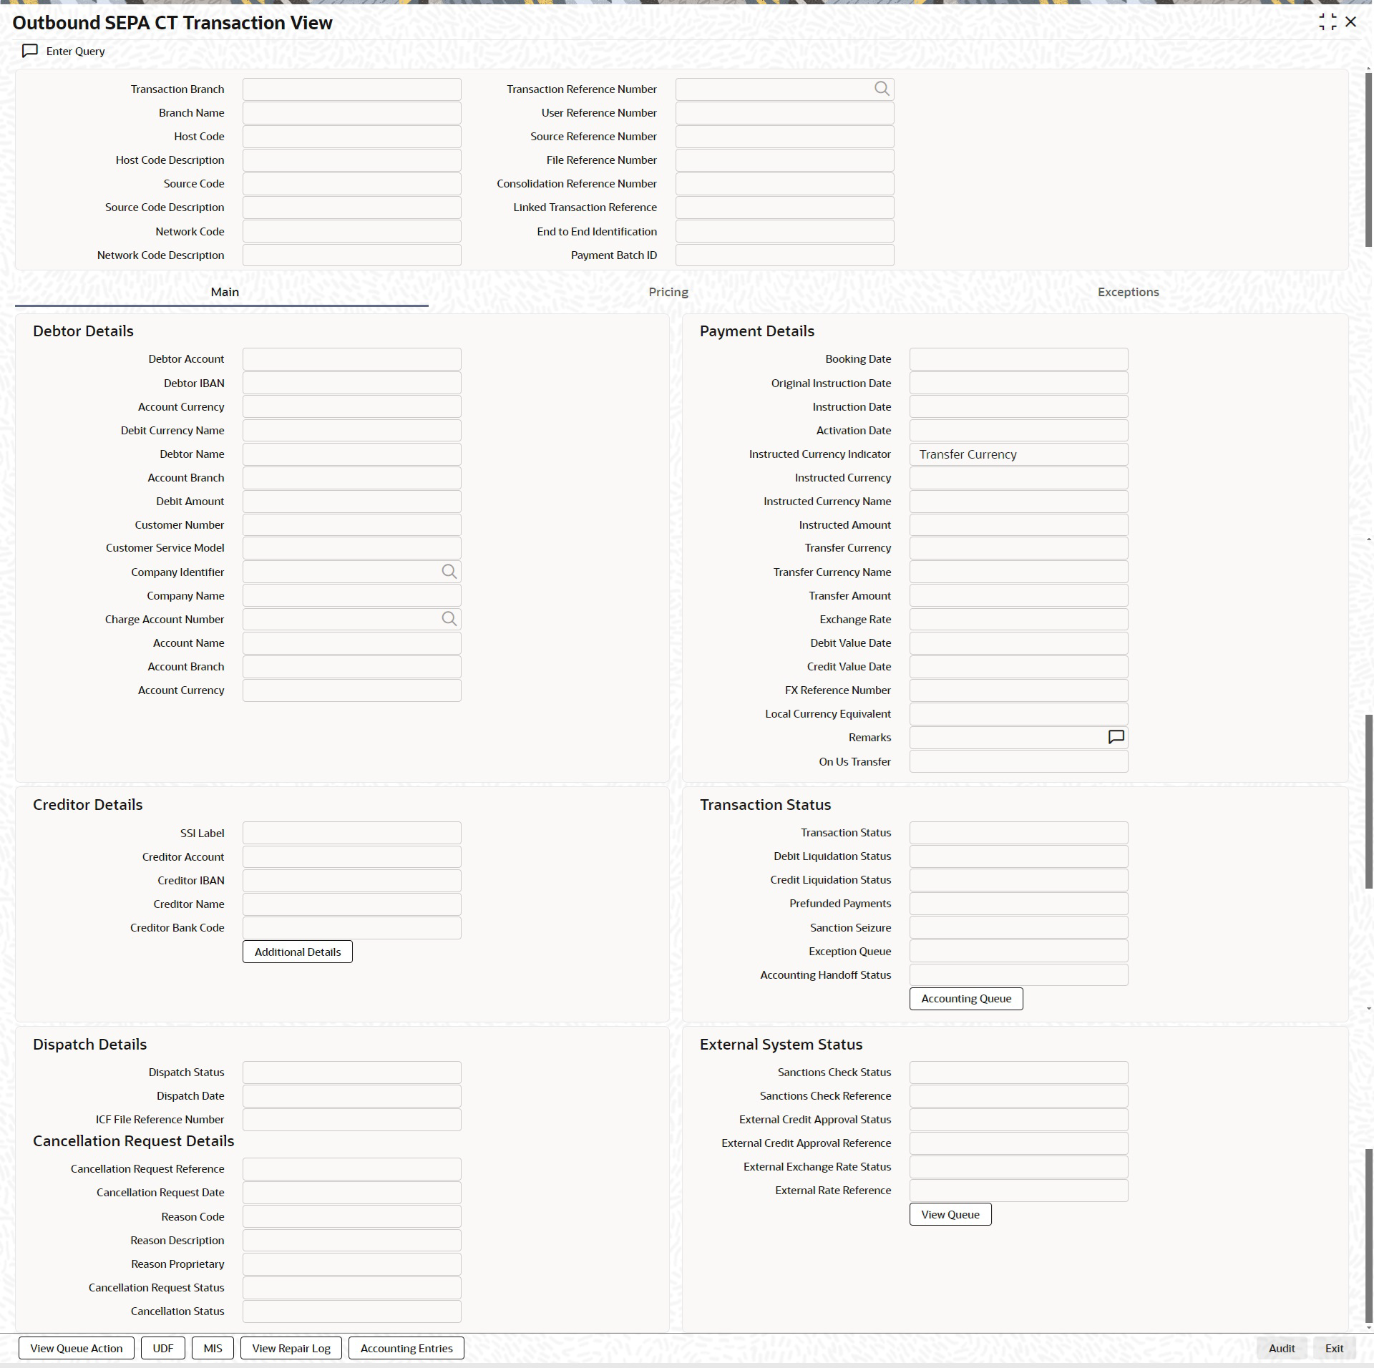Open Transaction Reference Number search lookup

click(x=882, y=89)
